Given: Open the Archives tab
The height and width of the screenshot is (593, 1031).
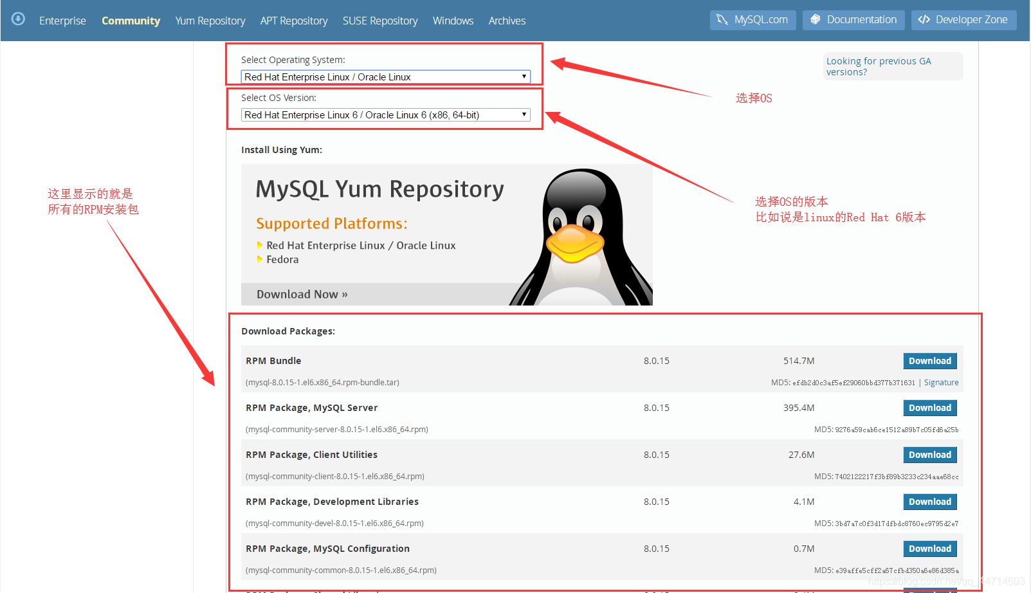Looking at the screenshot, I should click(507, 21).
